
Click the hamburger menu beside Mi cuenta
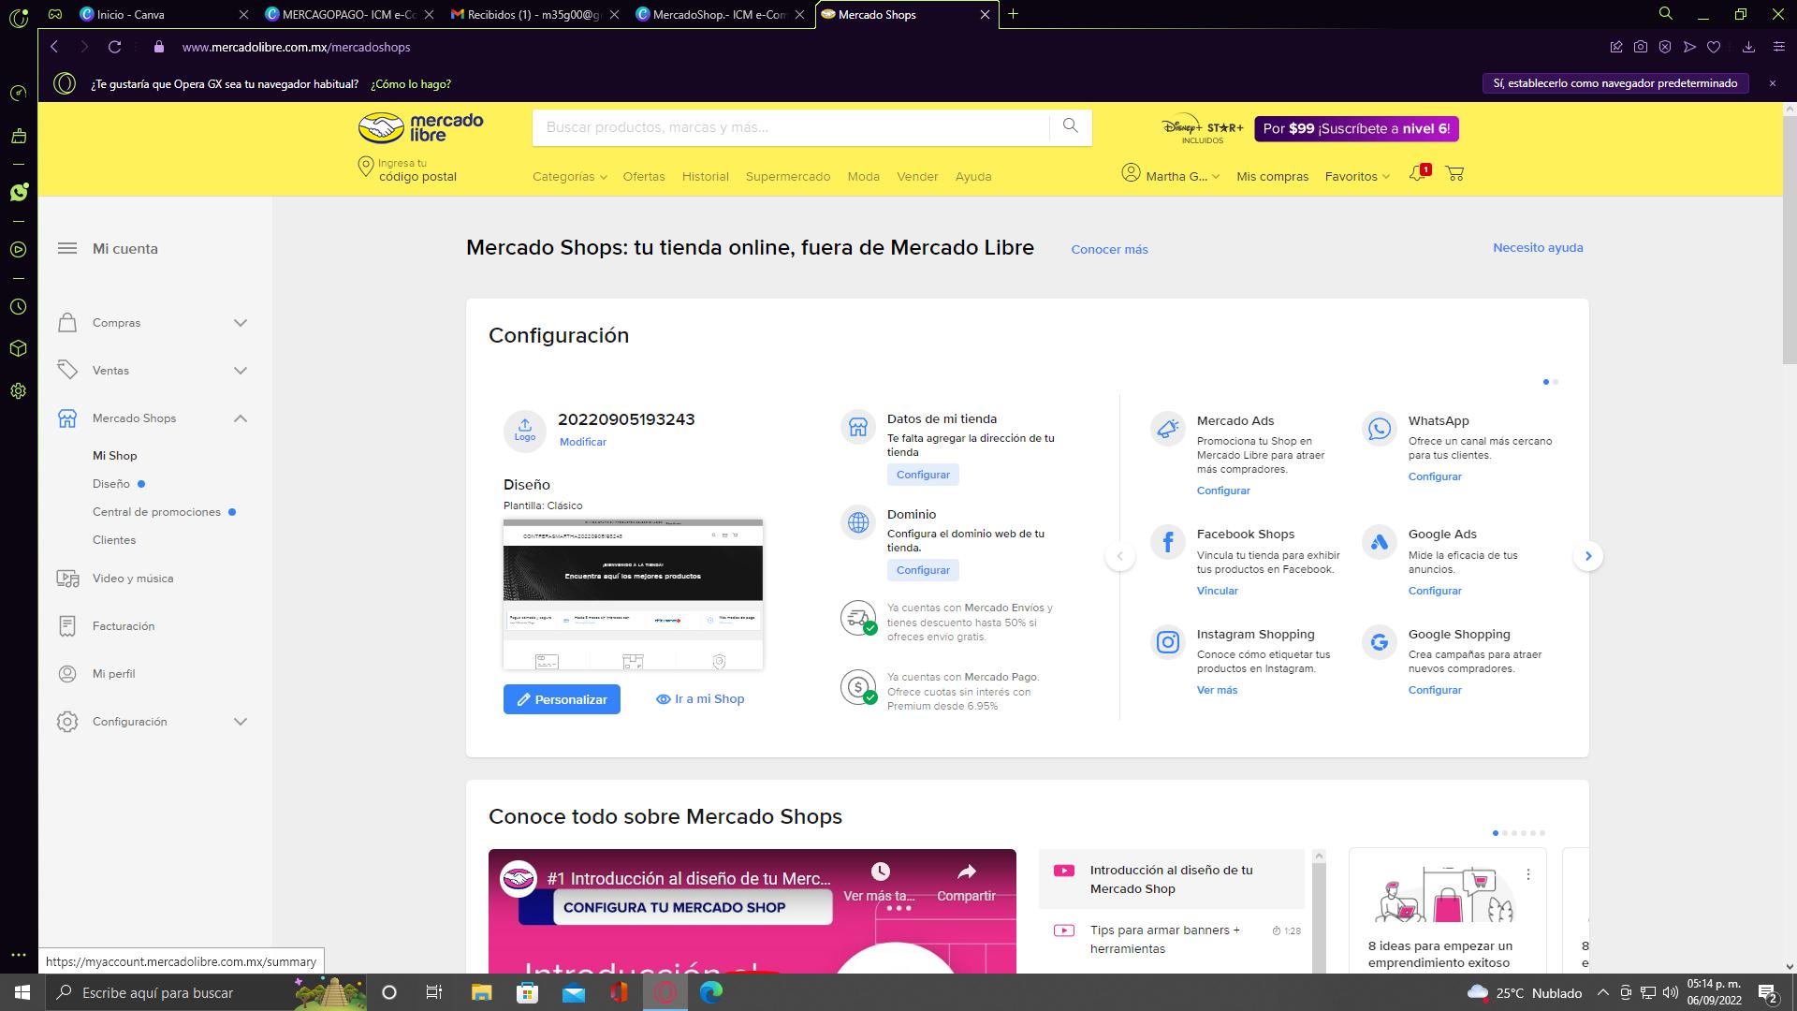click(67, 248)
